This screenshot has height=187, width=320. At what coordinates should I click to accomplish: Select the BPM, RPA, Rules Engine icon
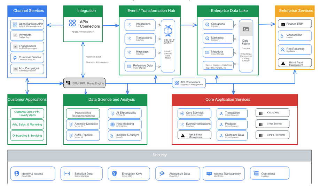coord(68,83)
